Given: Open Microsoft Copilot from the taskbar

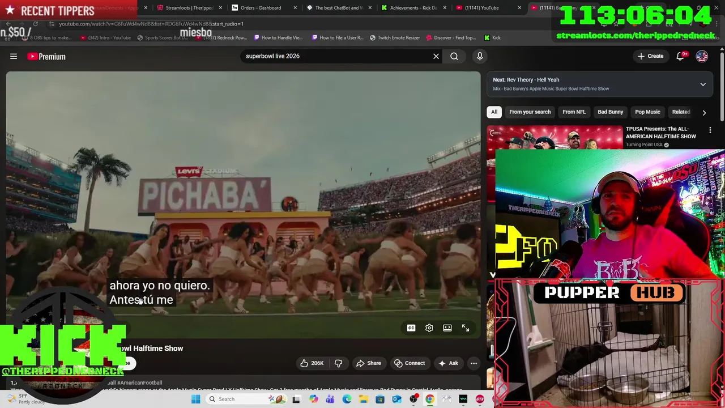Looking at the screenshot, I should coord(314,399).
